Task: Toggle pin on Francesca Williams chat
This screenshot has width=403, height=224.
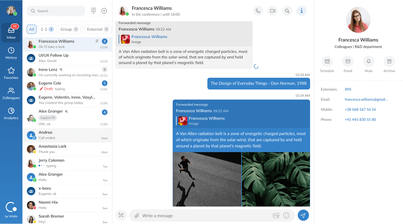Action: [x=97, y=41]
